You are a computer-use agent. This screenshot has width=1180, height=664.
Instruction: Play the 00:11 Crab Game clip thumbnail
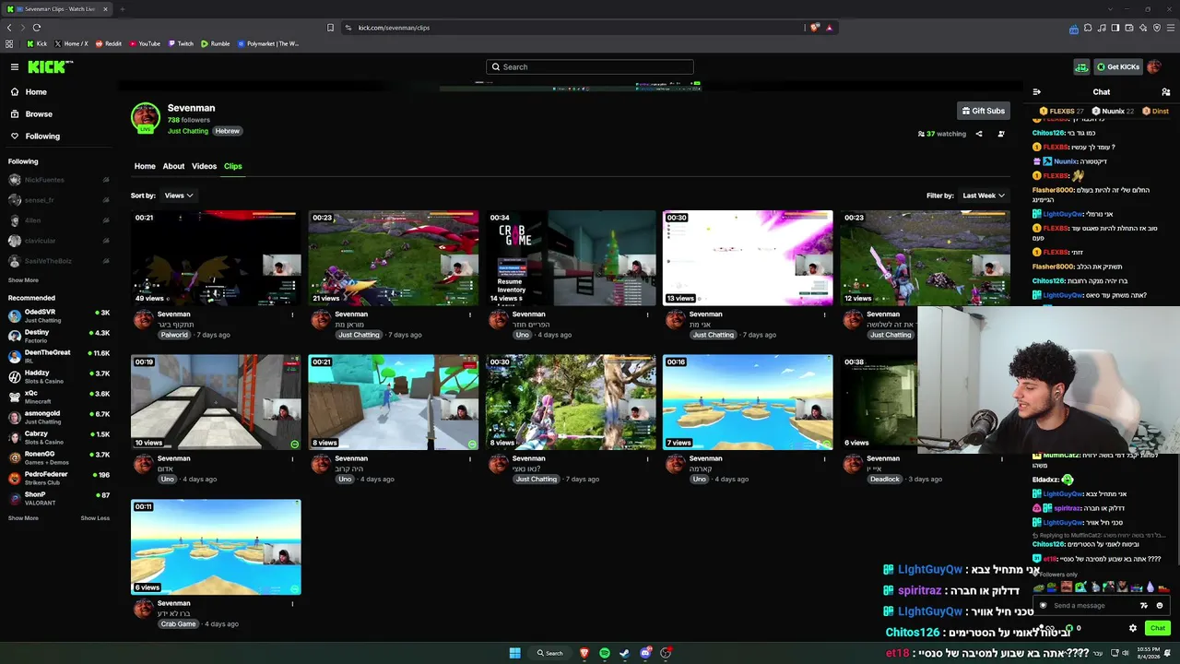pyautogui.click(x=216, y=547)
